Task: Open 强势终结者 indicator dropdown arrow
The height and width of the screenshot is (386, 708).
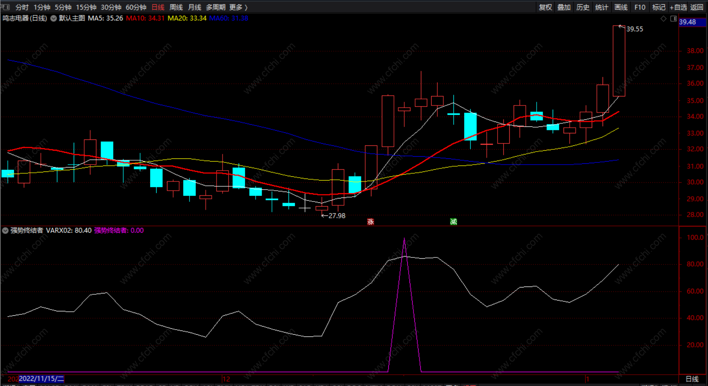Action: pos(5,231)
